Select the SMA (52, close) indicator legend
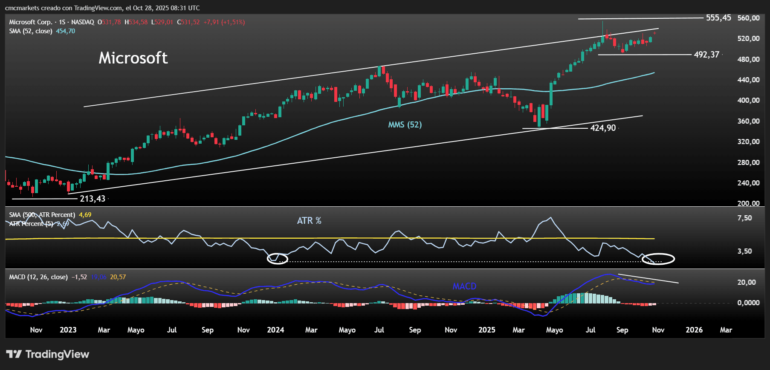This screenshot has width=770, height=370. click(31, 31)
